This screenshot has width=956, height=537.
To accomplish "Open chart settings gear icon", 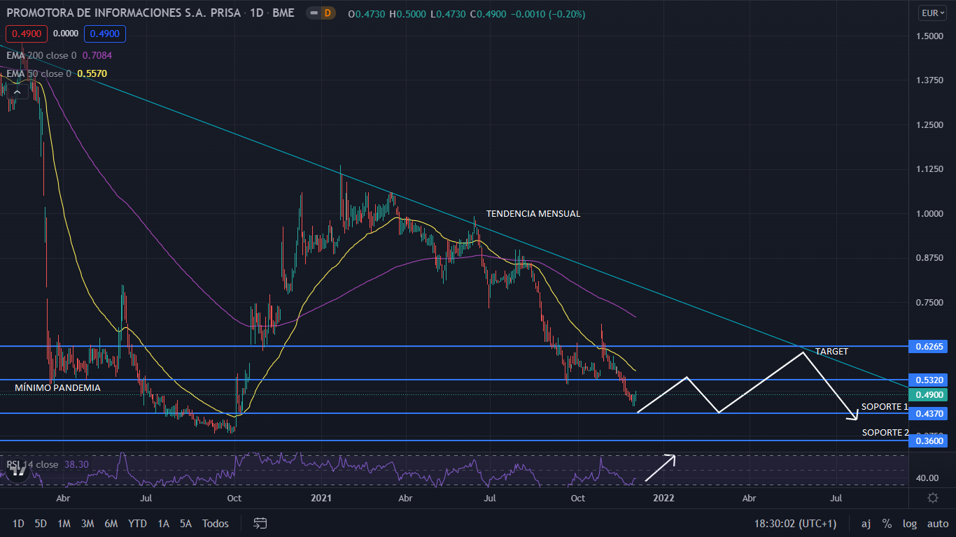I will [932, 498].
